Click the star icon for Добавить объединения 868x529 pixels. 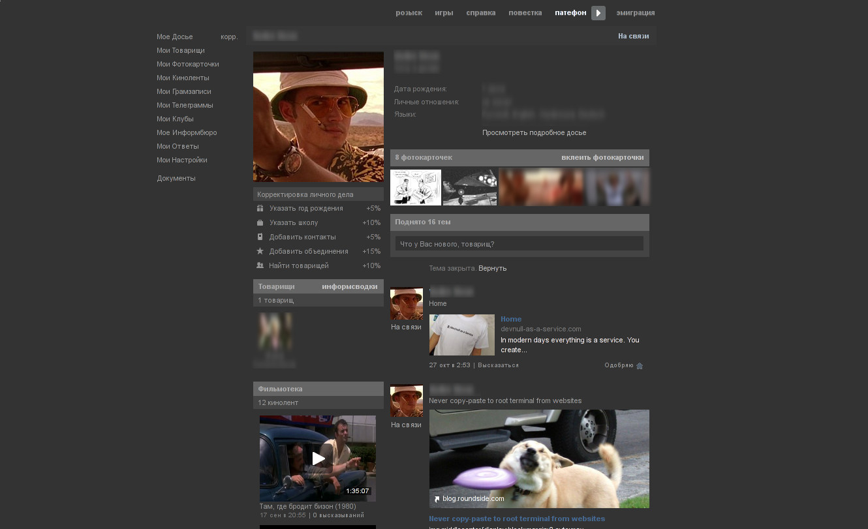[x=260, y=252]
